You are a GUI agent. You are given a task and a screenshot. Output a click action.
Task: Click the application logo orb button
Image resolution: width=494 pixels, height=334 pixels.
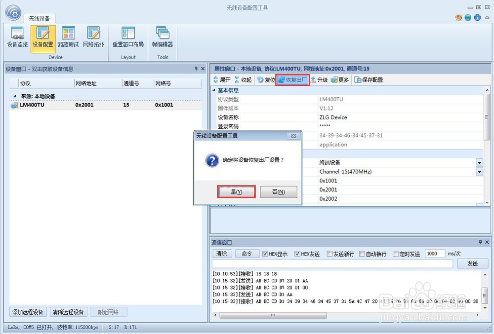click(13, 13)
